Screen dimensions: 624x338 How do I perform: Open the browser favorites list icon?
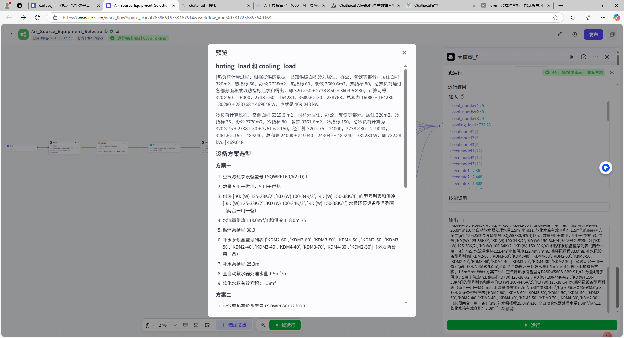[589, 18]
